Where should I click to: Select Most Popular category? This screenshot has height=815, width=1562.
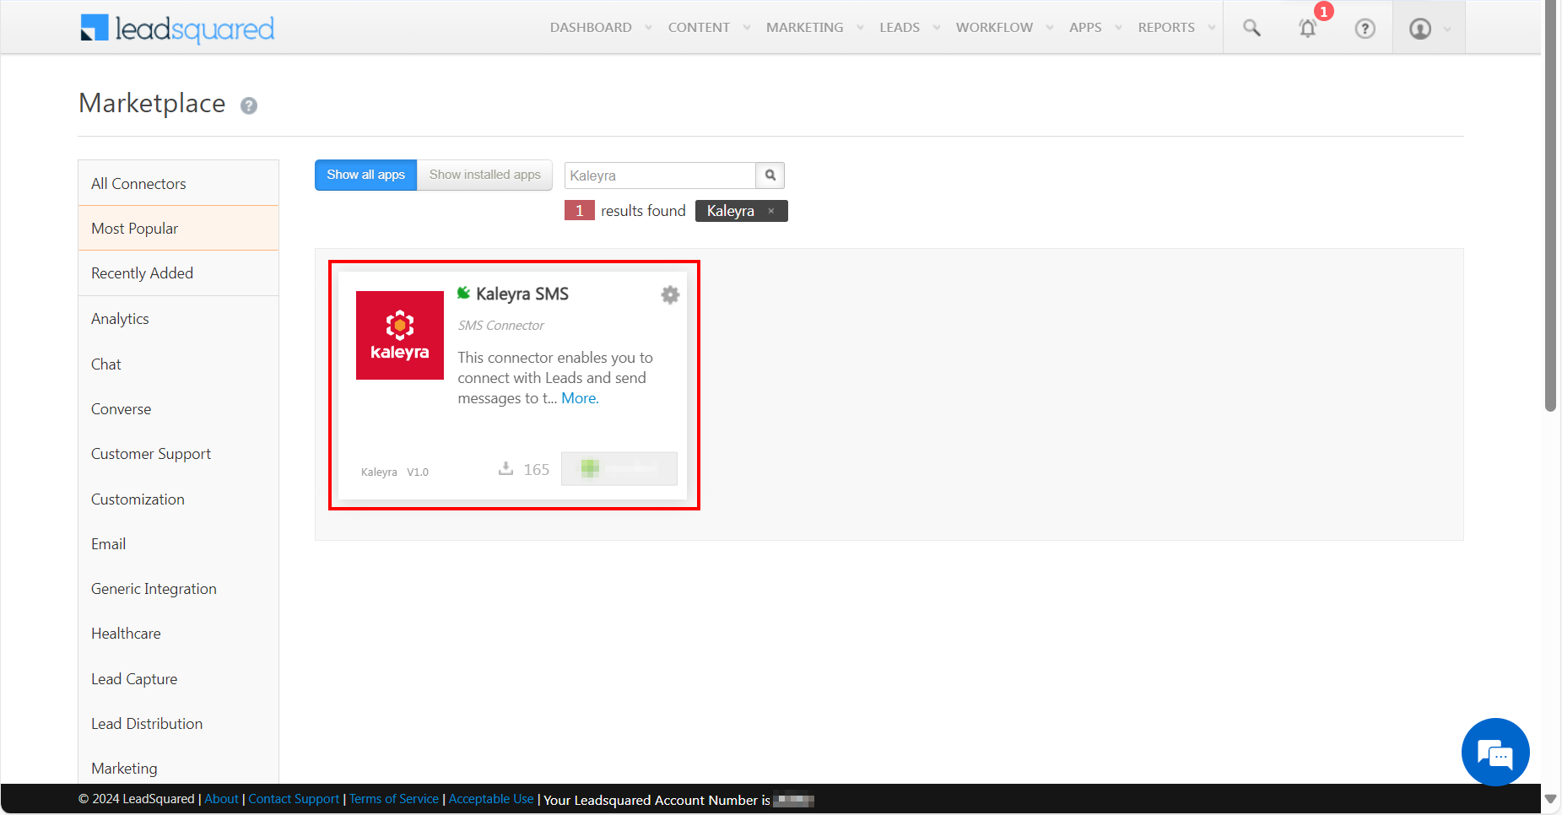178,228
